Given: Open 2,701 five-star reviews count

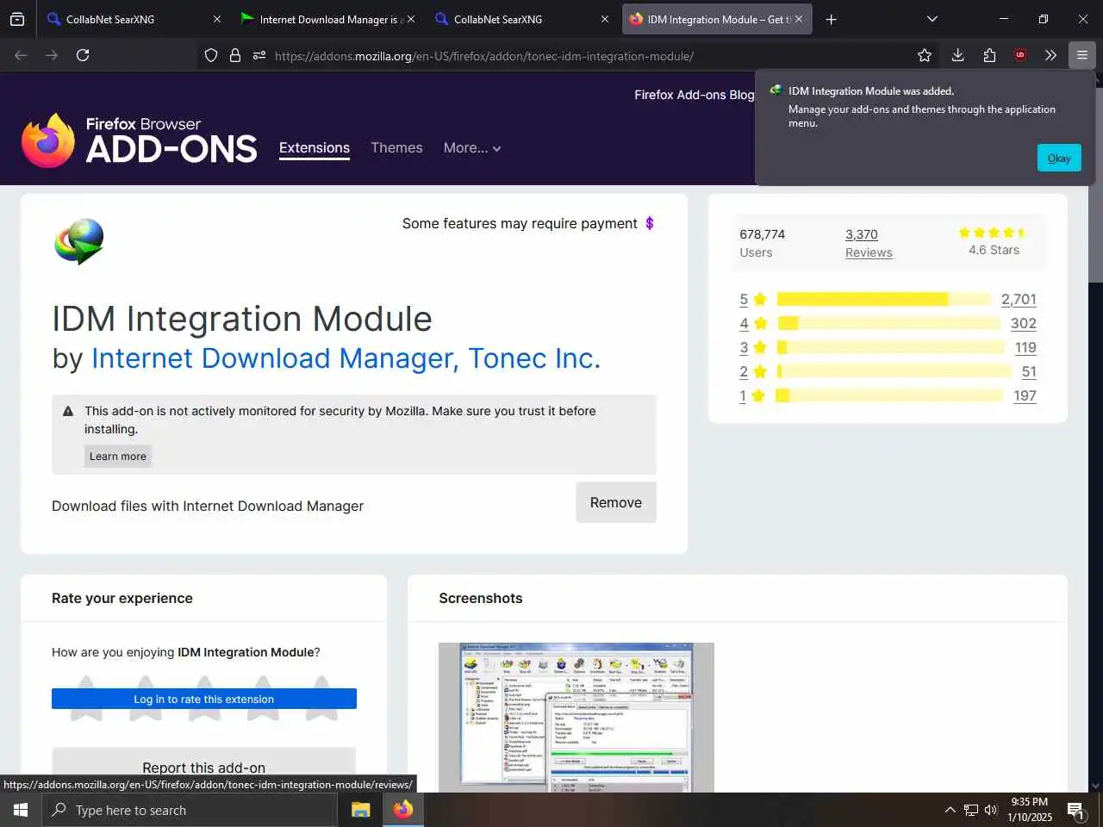Looking at the screenshot, I should (1019, 299).
